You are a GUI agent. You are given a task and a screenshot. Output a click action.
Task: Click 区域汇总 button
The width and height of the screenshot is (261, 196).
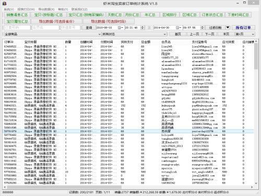pyautogui.click(x=189, y=15)
